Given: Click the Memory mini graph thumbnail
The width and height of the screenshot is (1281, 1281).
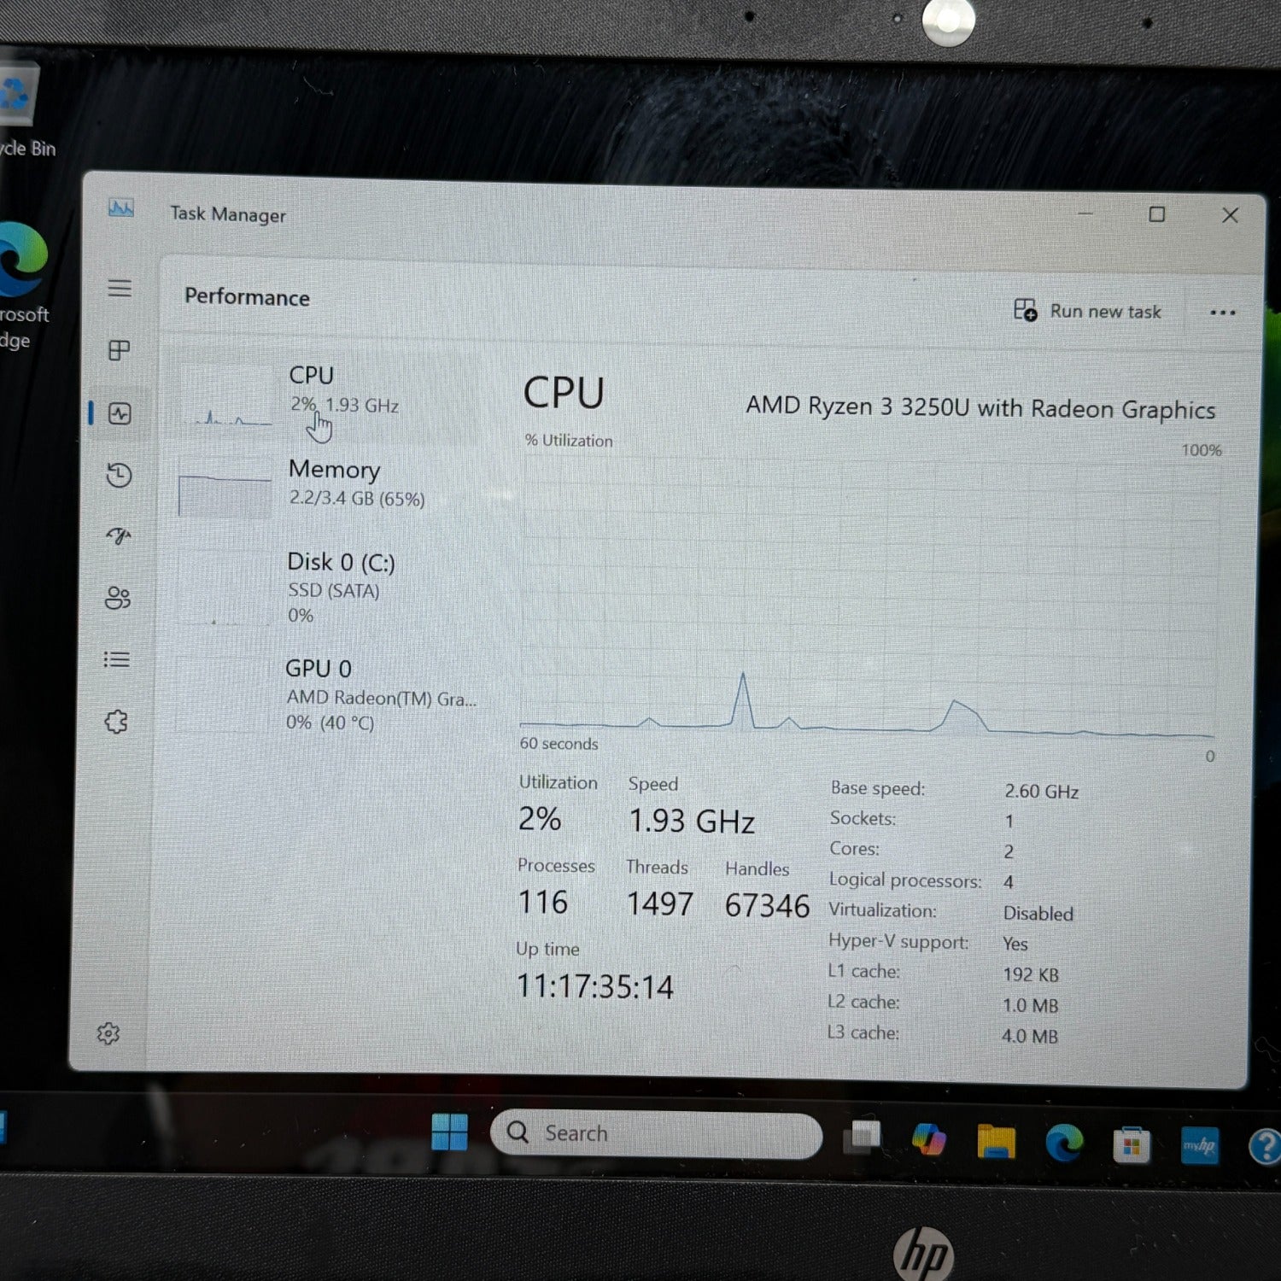Looking at the screenshot, I should (x=225, y=488).
